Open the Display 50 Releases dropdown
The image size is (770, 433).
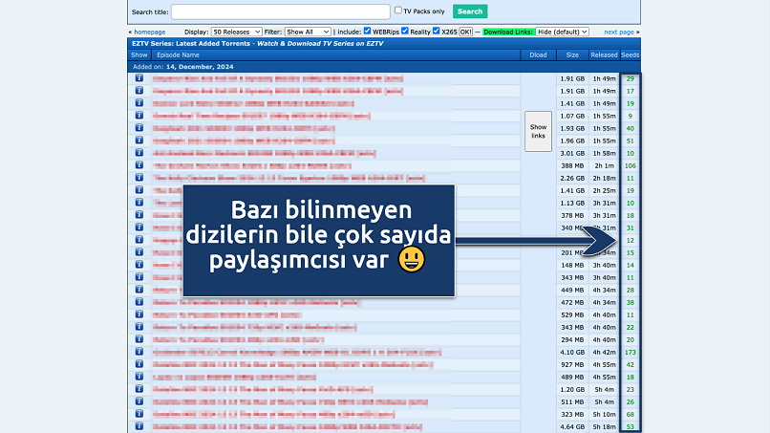point(235,32)
